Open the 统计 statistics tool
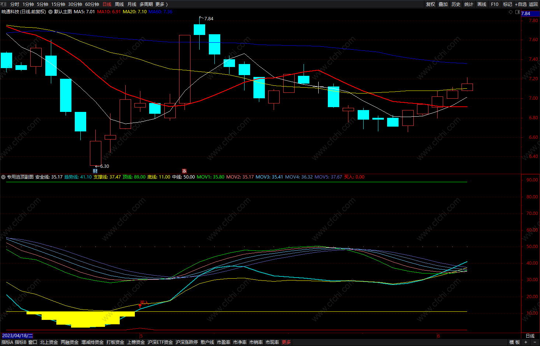This screenshot has width=540, height=346. coord(469,4)
